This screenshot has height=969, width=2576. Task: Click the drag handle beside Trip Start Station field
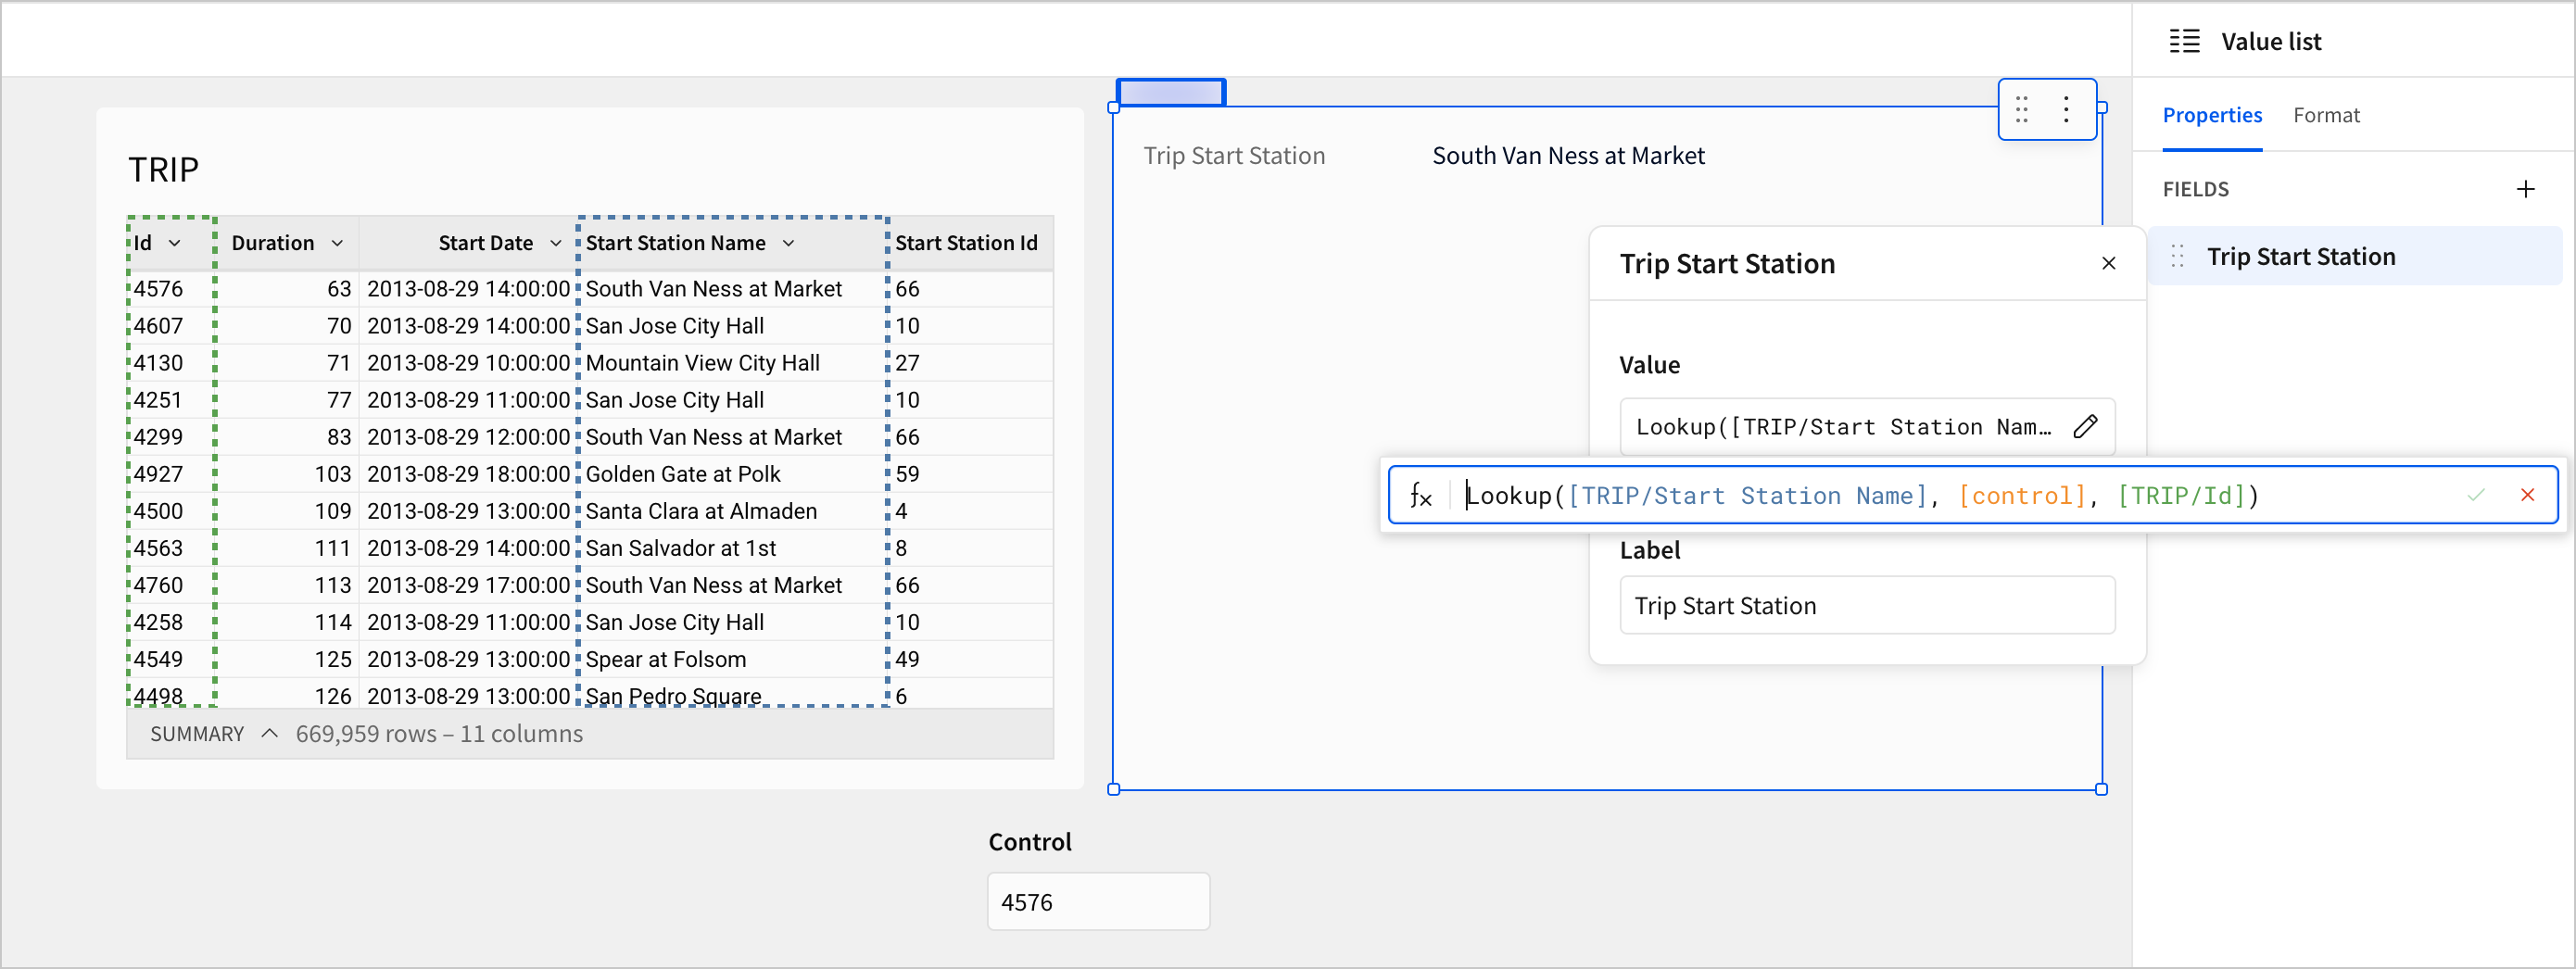click(x=2176, y=256)
